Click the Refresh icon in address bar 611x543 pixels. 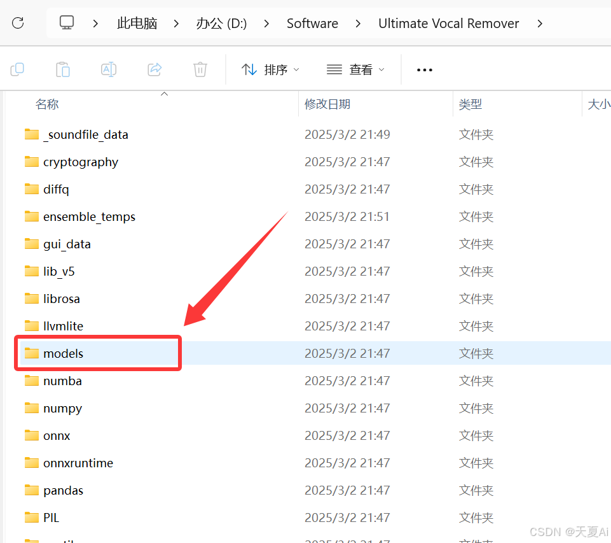[x=18, y=23]
